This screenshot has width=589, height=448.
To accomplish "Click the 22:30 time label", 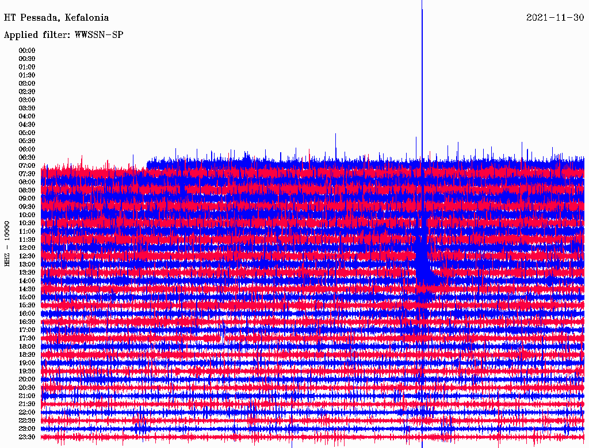I will coord(27,420).
